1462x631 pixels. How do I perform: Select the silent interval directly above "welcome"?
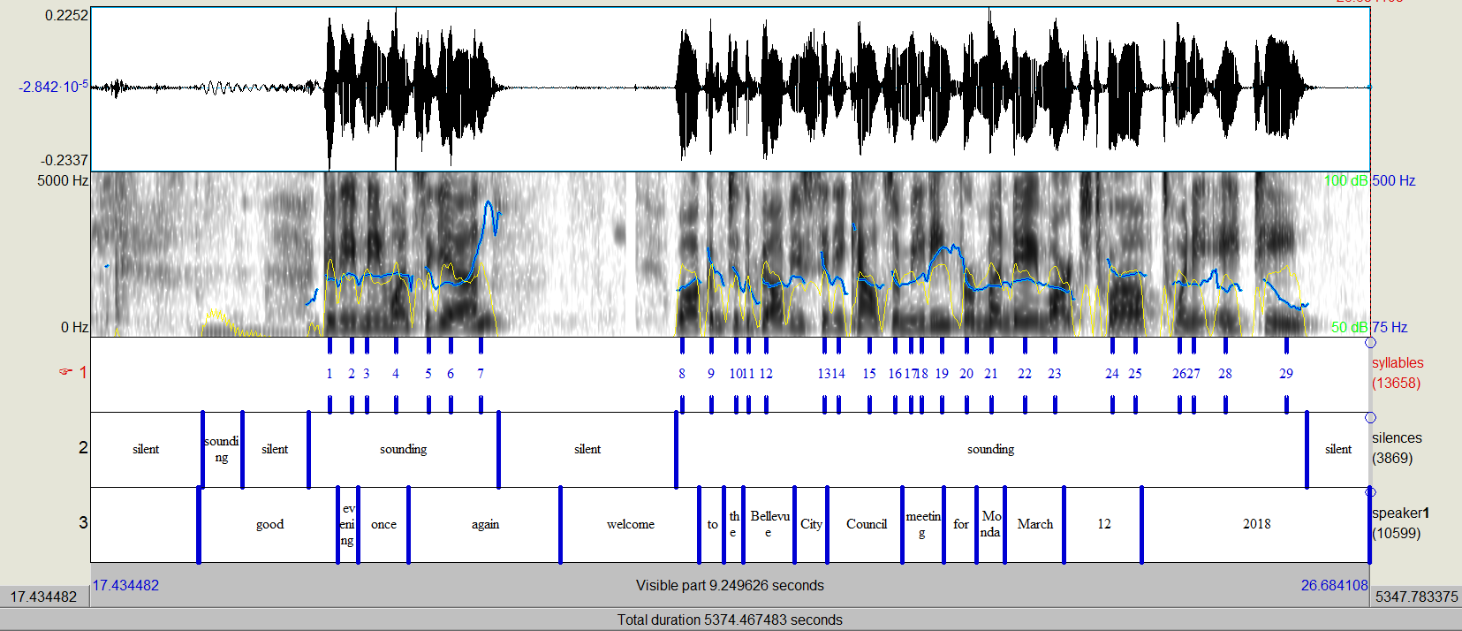587,449
